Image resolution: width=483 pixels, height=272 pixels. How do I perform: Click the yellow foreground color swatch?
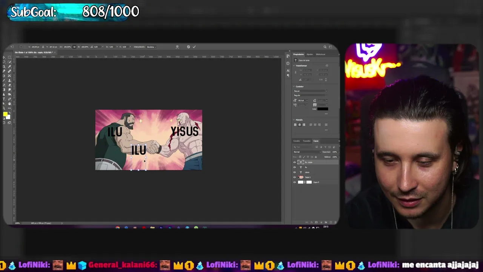point(5,114)
